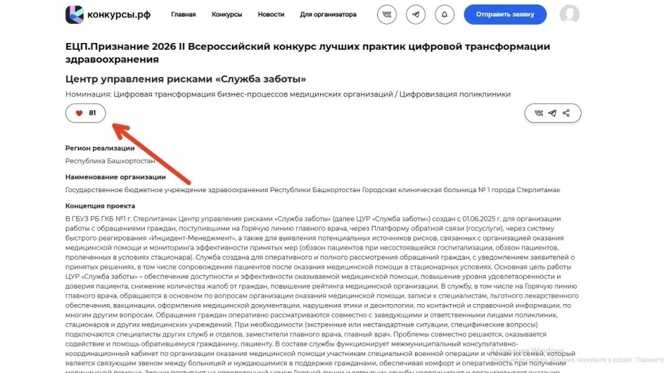This screenshot has height=373, width=664.
Task: Open the VK icon in the header
Action: 386,15
